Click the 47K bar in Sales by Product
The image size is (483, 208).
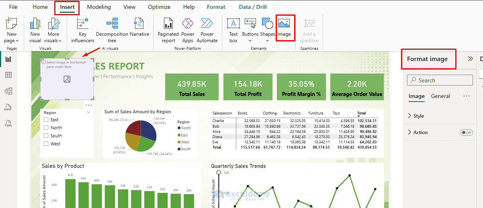click(x=70, y=193)
